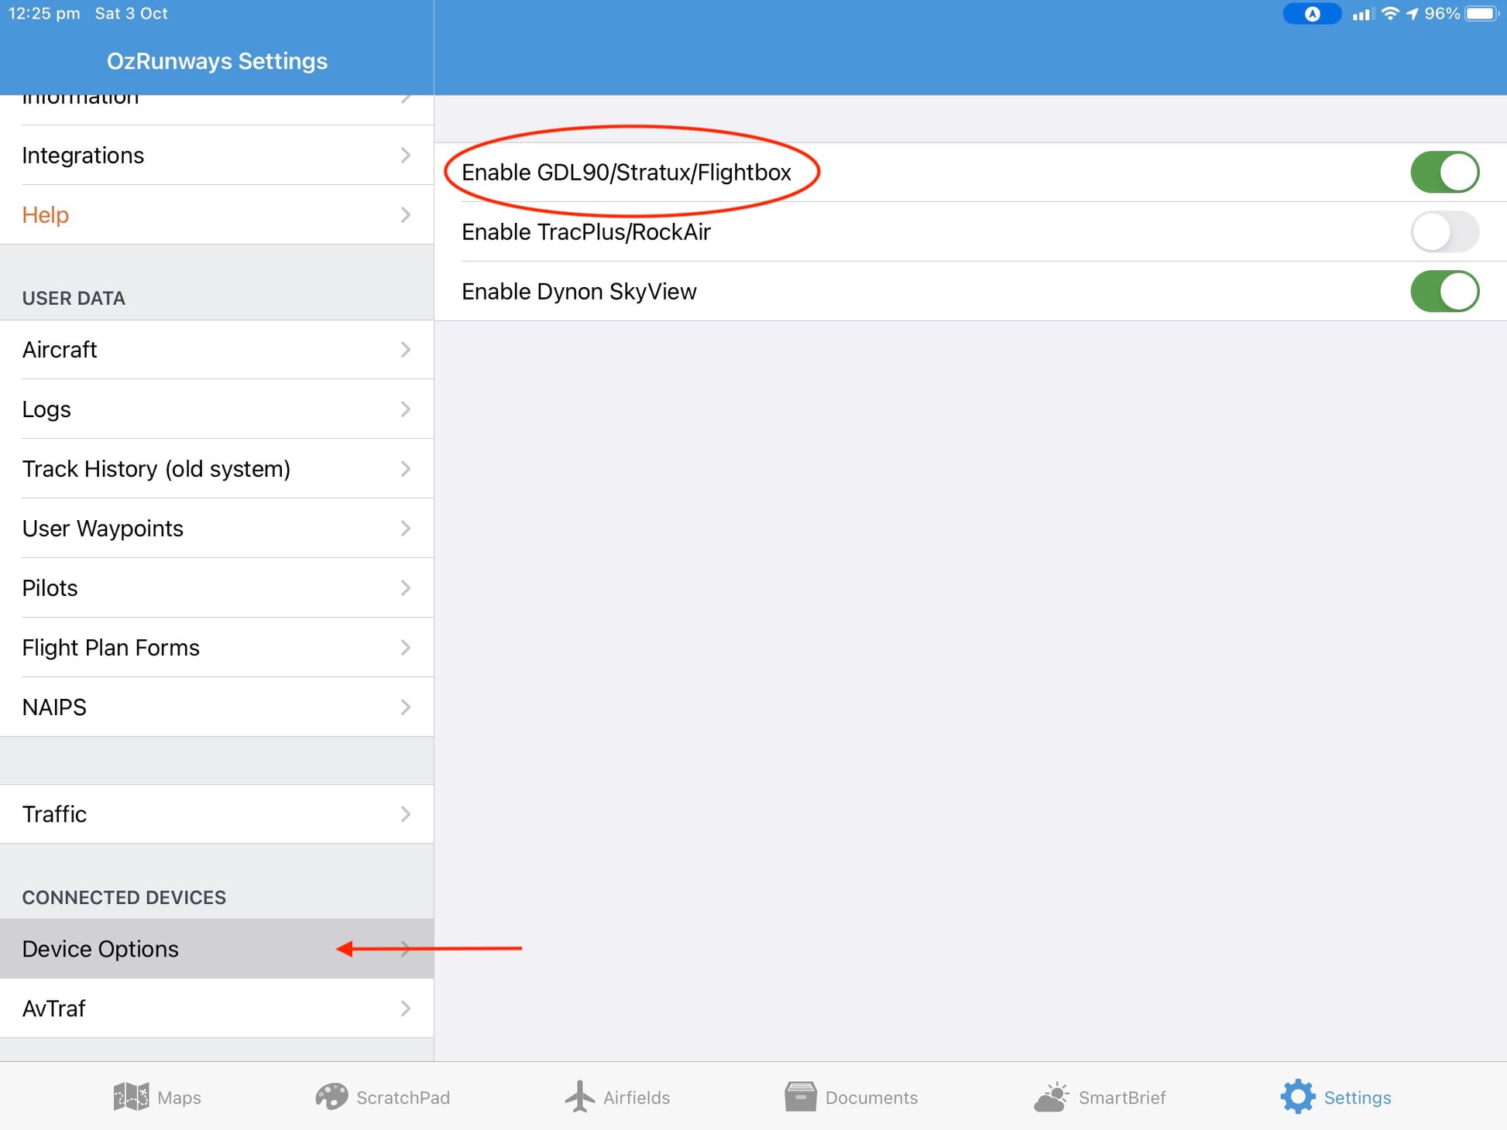
Task: Select Device Options under Connected Devices
Action: [217, 949]
